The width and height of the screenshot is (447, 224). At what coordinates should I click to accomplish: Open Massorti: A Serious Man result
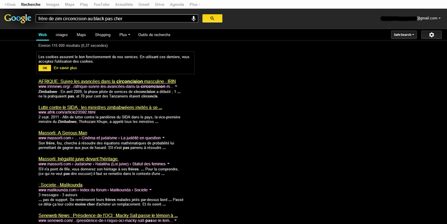[x=62, y=133]
